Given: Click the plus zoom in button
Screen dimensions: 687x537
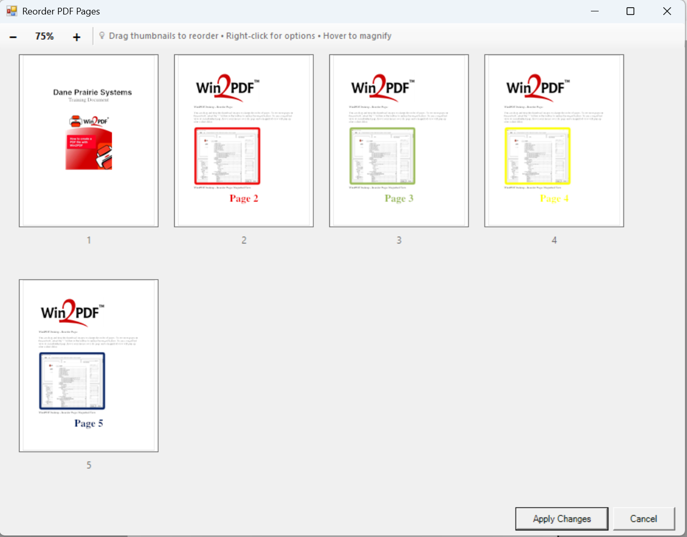Looking at the screenshot, I should (77, 37).
